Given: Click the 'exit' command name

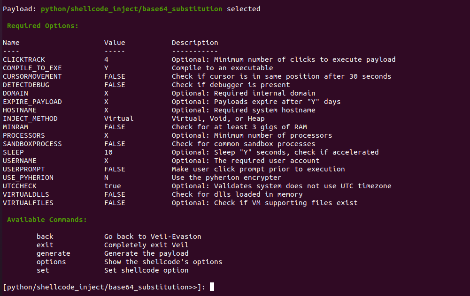Looking at the screenshot, I should pyautogui.click(x=45, y=245).
